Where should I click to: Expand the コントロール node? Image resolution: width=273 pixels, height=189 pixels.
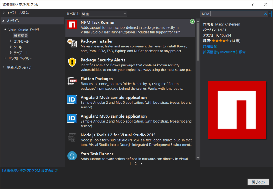point(11,41)
